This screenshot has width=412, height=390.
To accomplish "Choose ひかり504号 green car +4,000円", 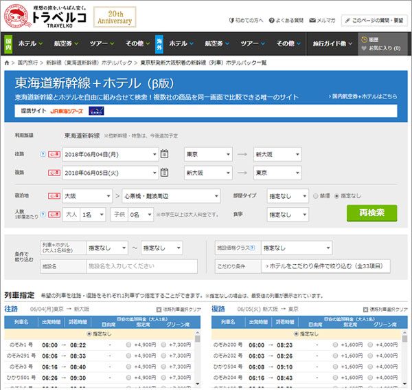I will [370, 367].
